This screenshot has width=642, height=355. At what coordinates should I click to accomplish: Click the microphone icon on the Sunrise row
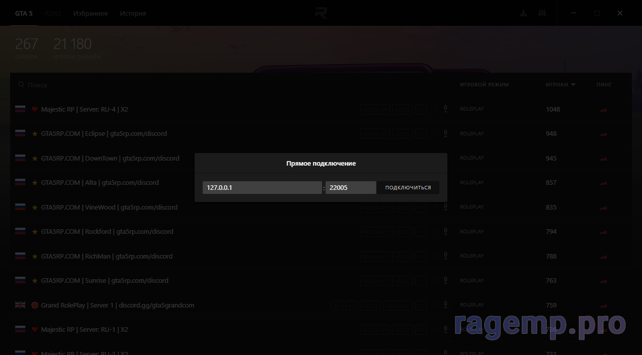pos(445,280)
